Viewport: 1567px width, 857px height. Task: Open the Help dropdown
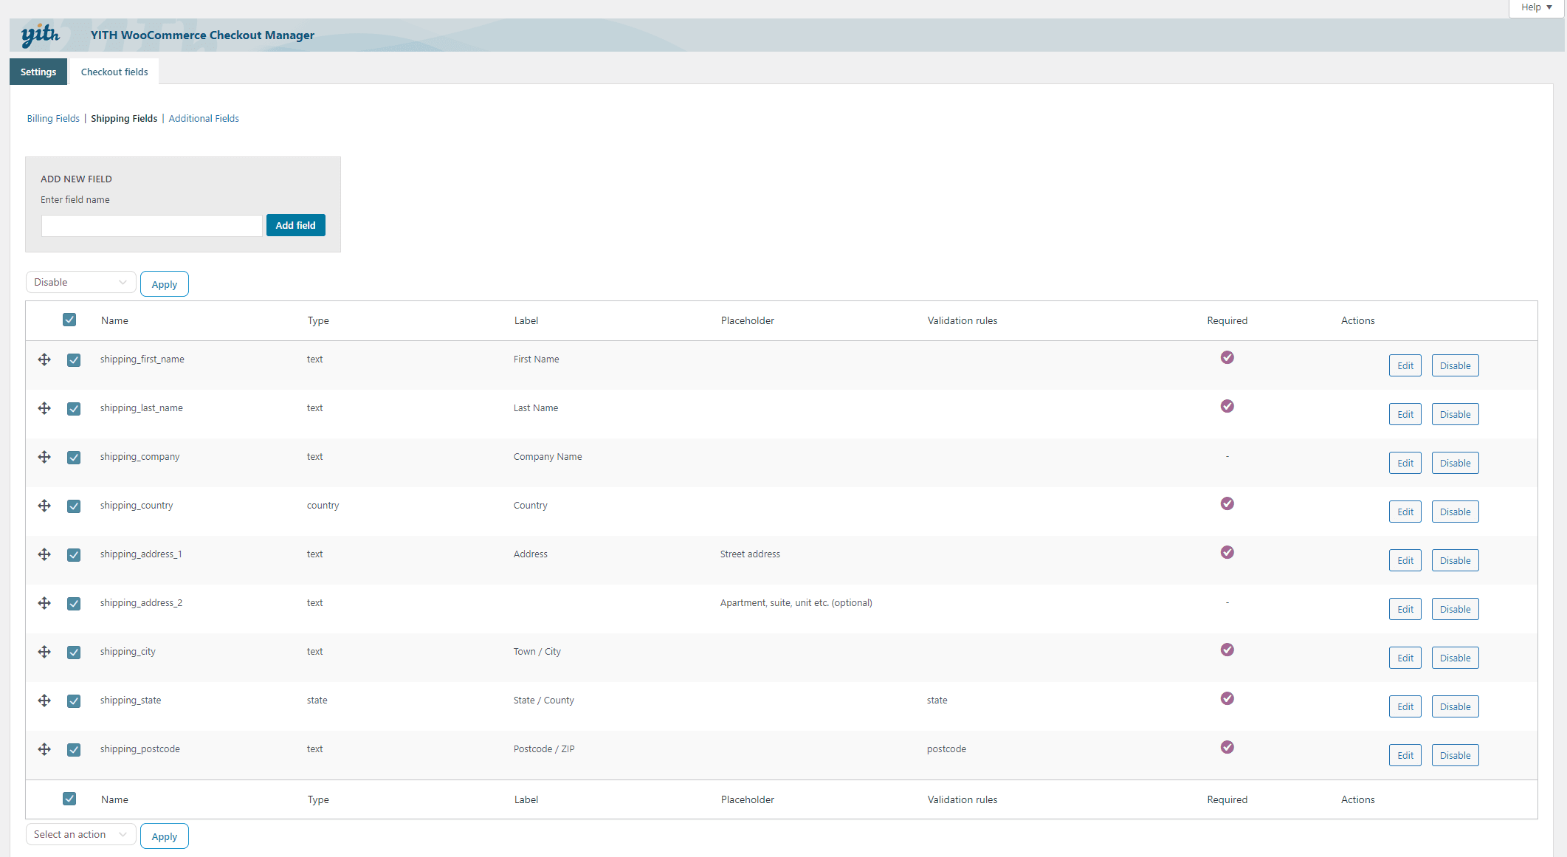click(1535, 7)
